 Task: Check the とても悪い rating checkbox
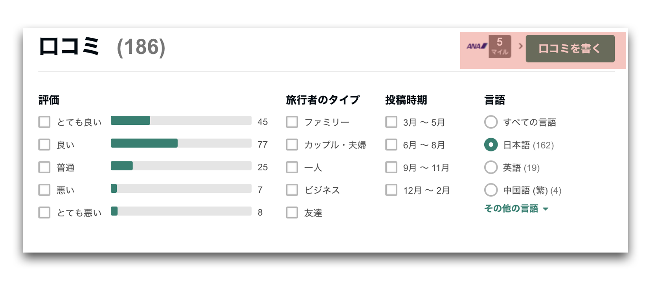click(x=44, y=212)
